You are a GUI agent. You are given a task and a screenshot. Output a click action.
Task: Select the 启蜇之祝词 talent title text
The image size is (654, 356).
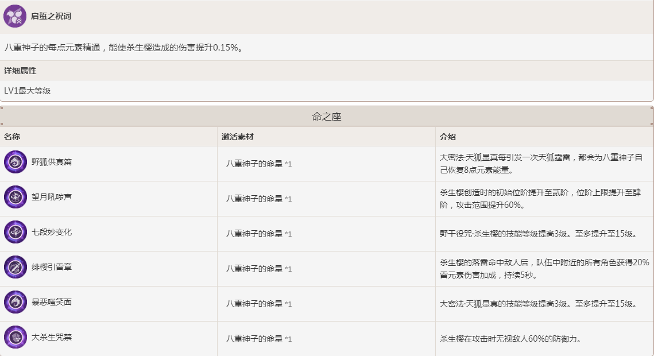click(51, 16)
